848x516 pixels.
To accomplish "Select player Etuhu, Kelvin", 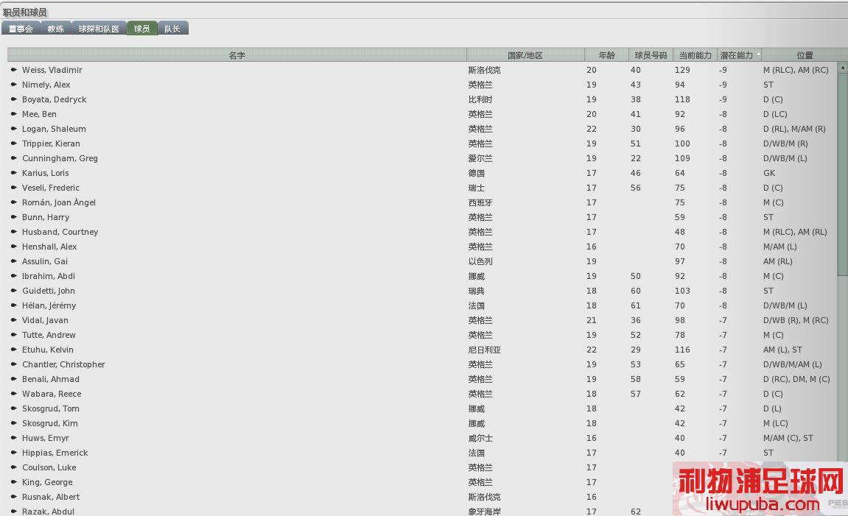I will point(48,350).
